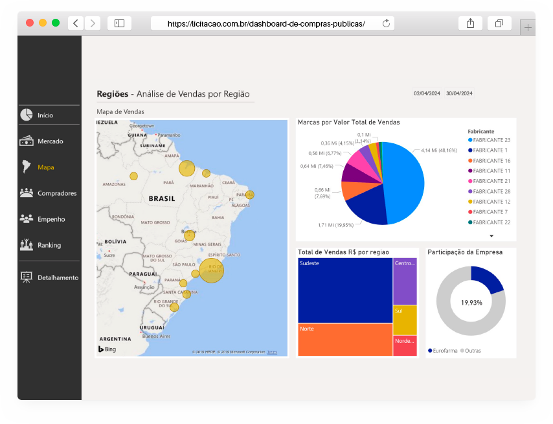Open the Compradores people group icon
553x424 pixels.
[27, 193]
